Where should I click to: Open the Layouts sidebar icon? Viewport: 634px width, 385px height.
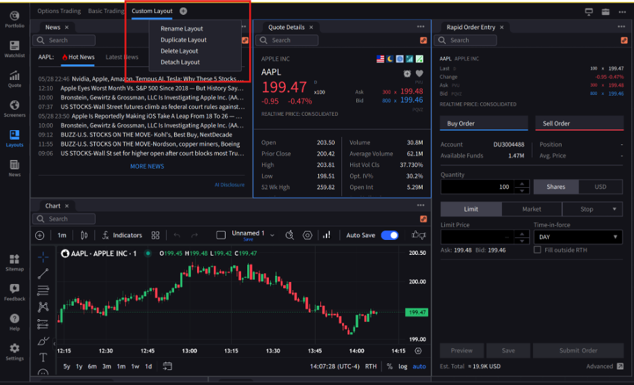14,138
